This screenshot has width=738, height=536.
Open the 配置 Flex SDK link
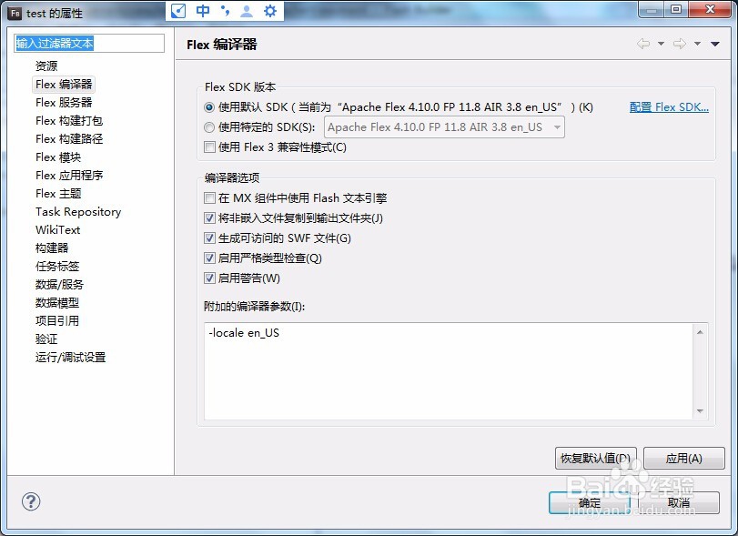(x=669, y=107)
